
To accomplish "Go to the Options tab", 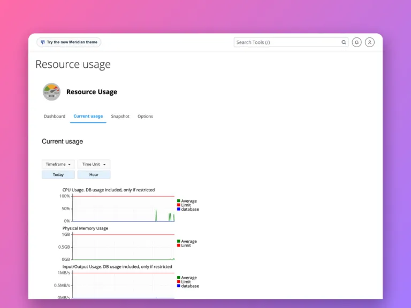I will (145, 116).
